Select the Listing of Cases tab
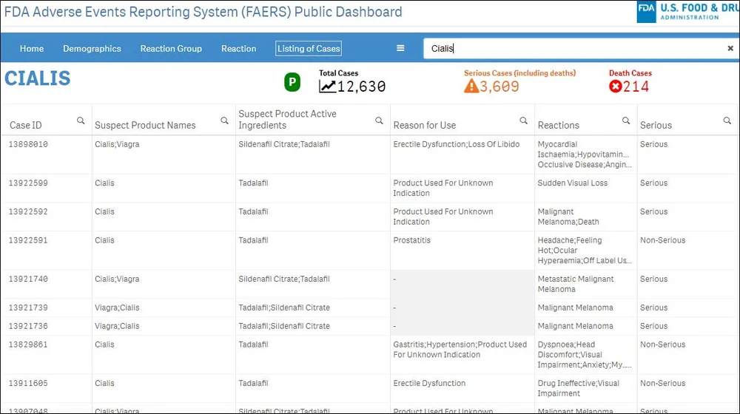 click(x=309, y=49)
